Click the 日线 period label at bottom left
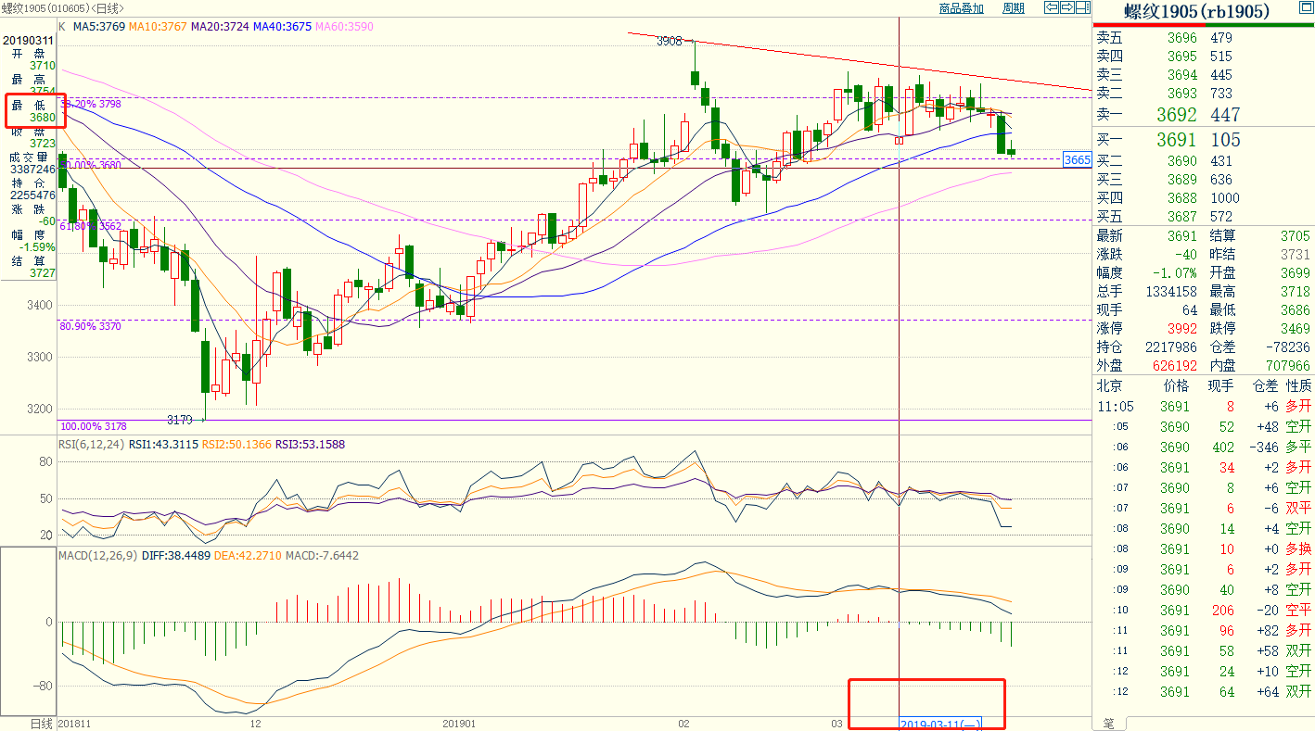The image size is (1315, 731). (x=41, y=723)
